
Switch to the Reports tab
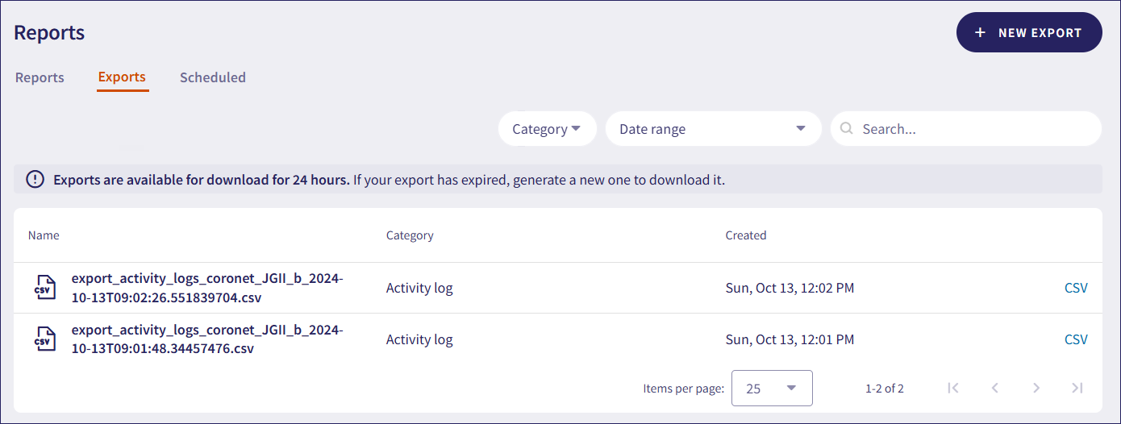point(40,77)
